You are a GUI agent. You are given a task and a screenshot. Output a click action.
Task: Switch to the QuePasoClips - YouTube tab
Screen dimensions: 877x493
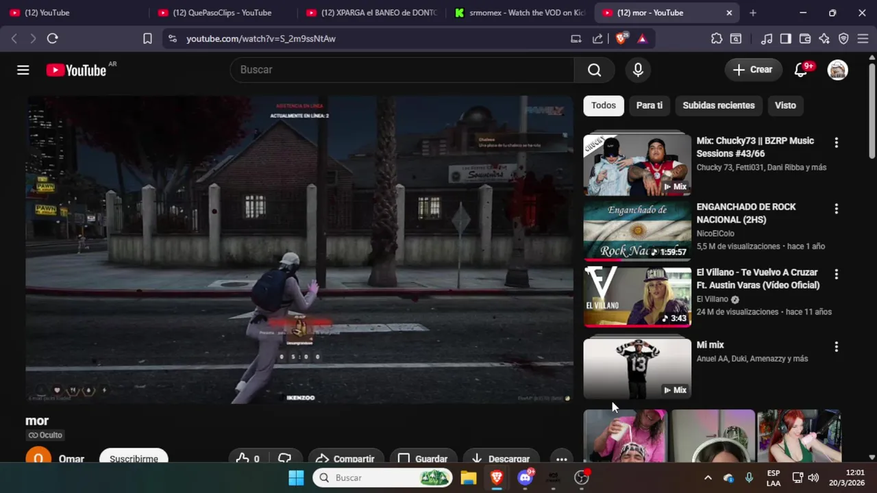click(223, 12)
